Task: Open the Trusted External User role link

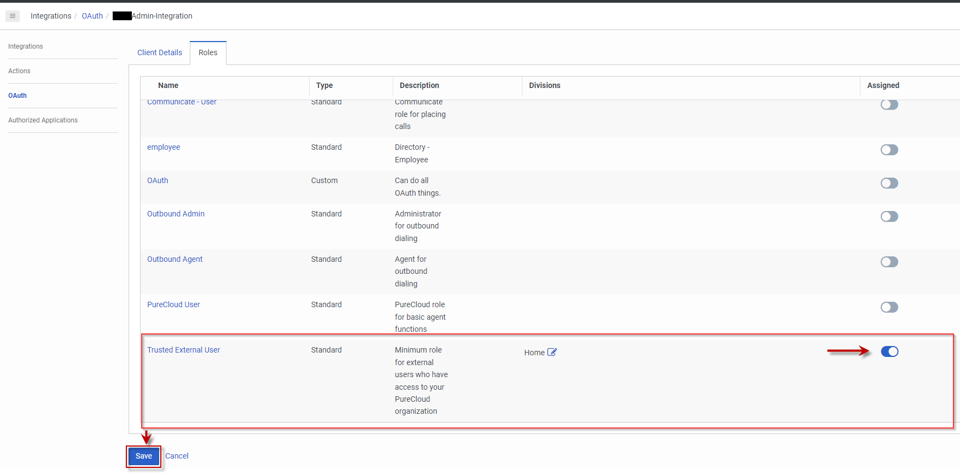Action: [183, 350]
